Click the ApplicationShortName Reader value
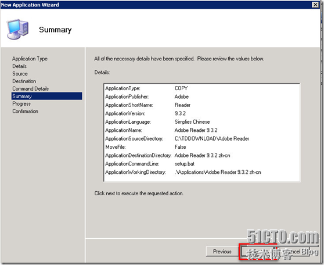 (x=182, y=105)
